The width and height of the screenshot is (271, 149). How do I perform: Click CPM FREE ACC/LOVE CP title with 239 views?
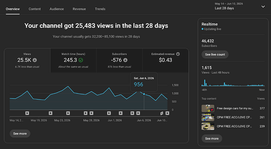pos(234,126)
